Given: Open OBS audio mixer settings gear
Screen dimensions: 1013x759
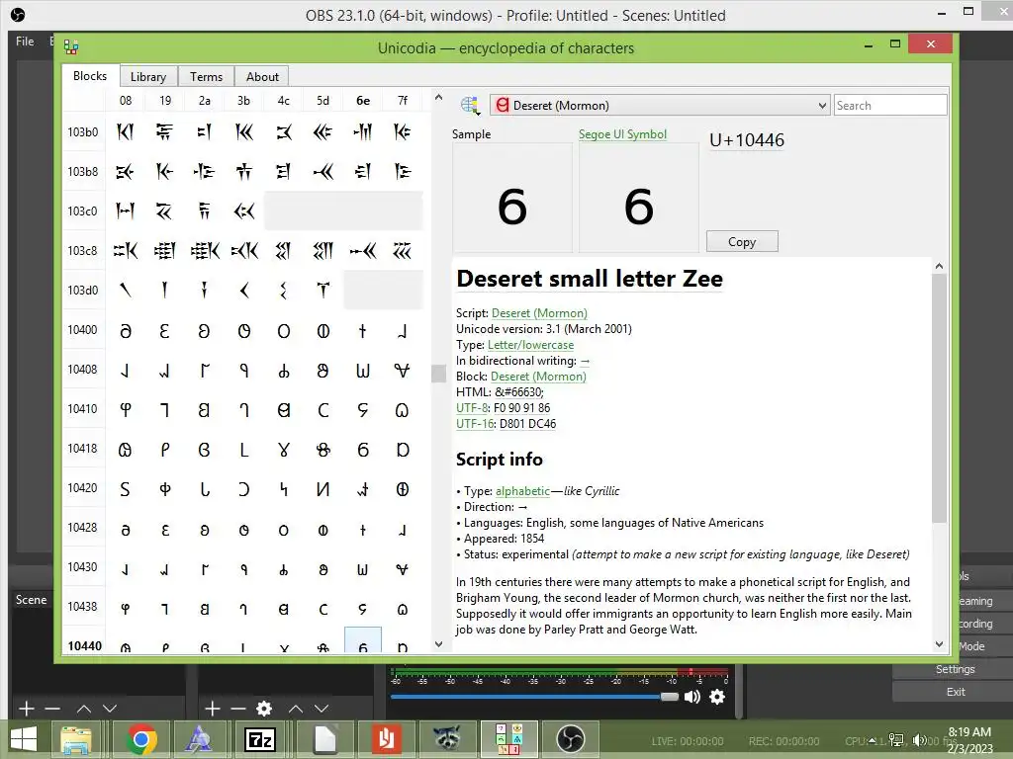Looking at the screenshot, I should click(717, 697).
